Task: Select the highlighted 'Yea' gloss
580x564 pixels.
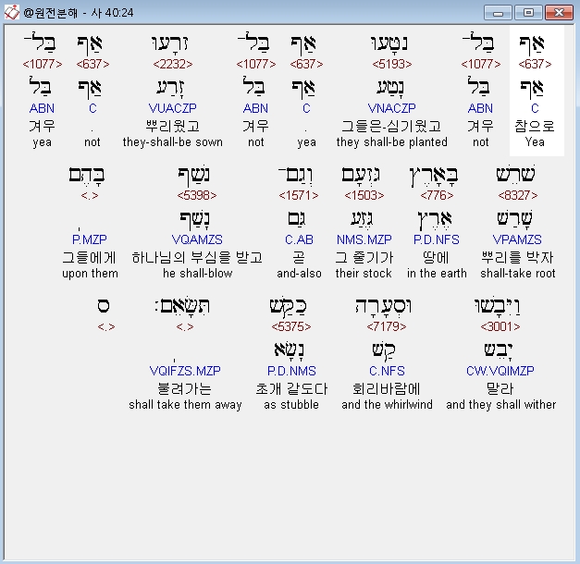Action: coord(535,142)
